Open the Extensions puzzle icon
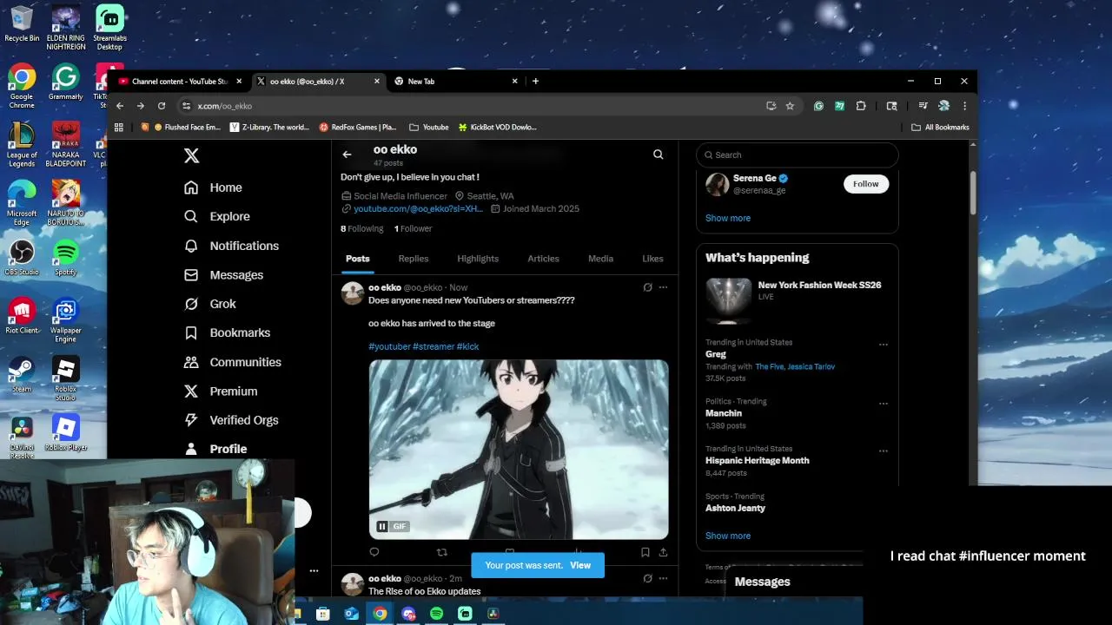Viewport: 1112px width, 625px height. (861, 106)
